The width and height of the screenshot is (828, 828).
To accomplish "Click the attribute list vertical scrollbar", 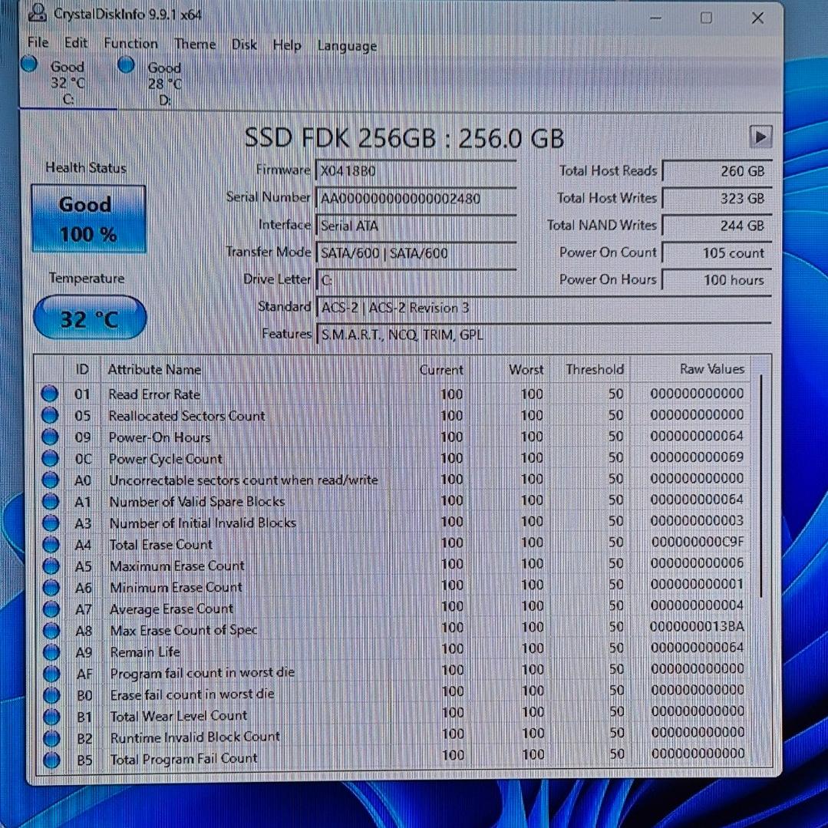I will click(x=761, y=486).
